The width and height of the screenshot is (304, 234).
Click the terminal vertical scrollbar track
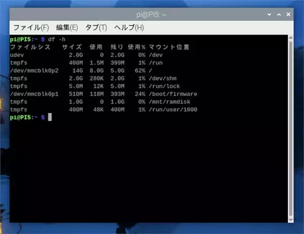tap(291, 129)
